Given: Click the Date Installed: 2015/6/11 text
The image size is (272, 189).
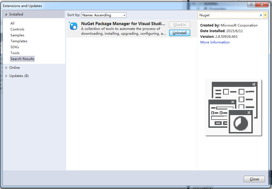Looking at the screenshot, I should [221, 31].
